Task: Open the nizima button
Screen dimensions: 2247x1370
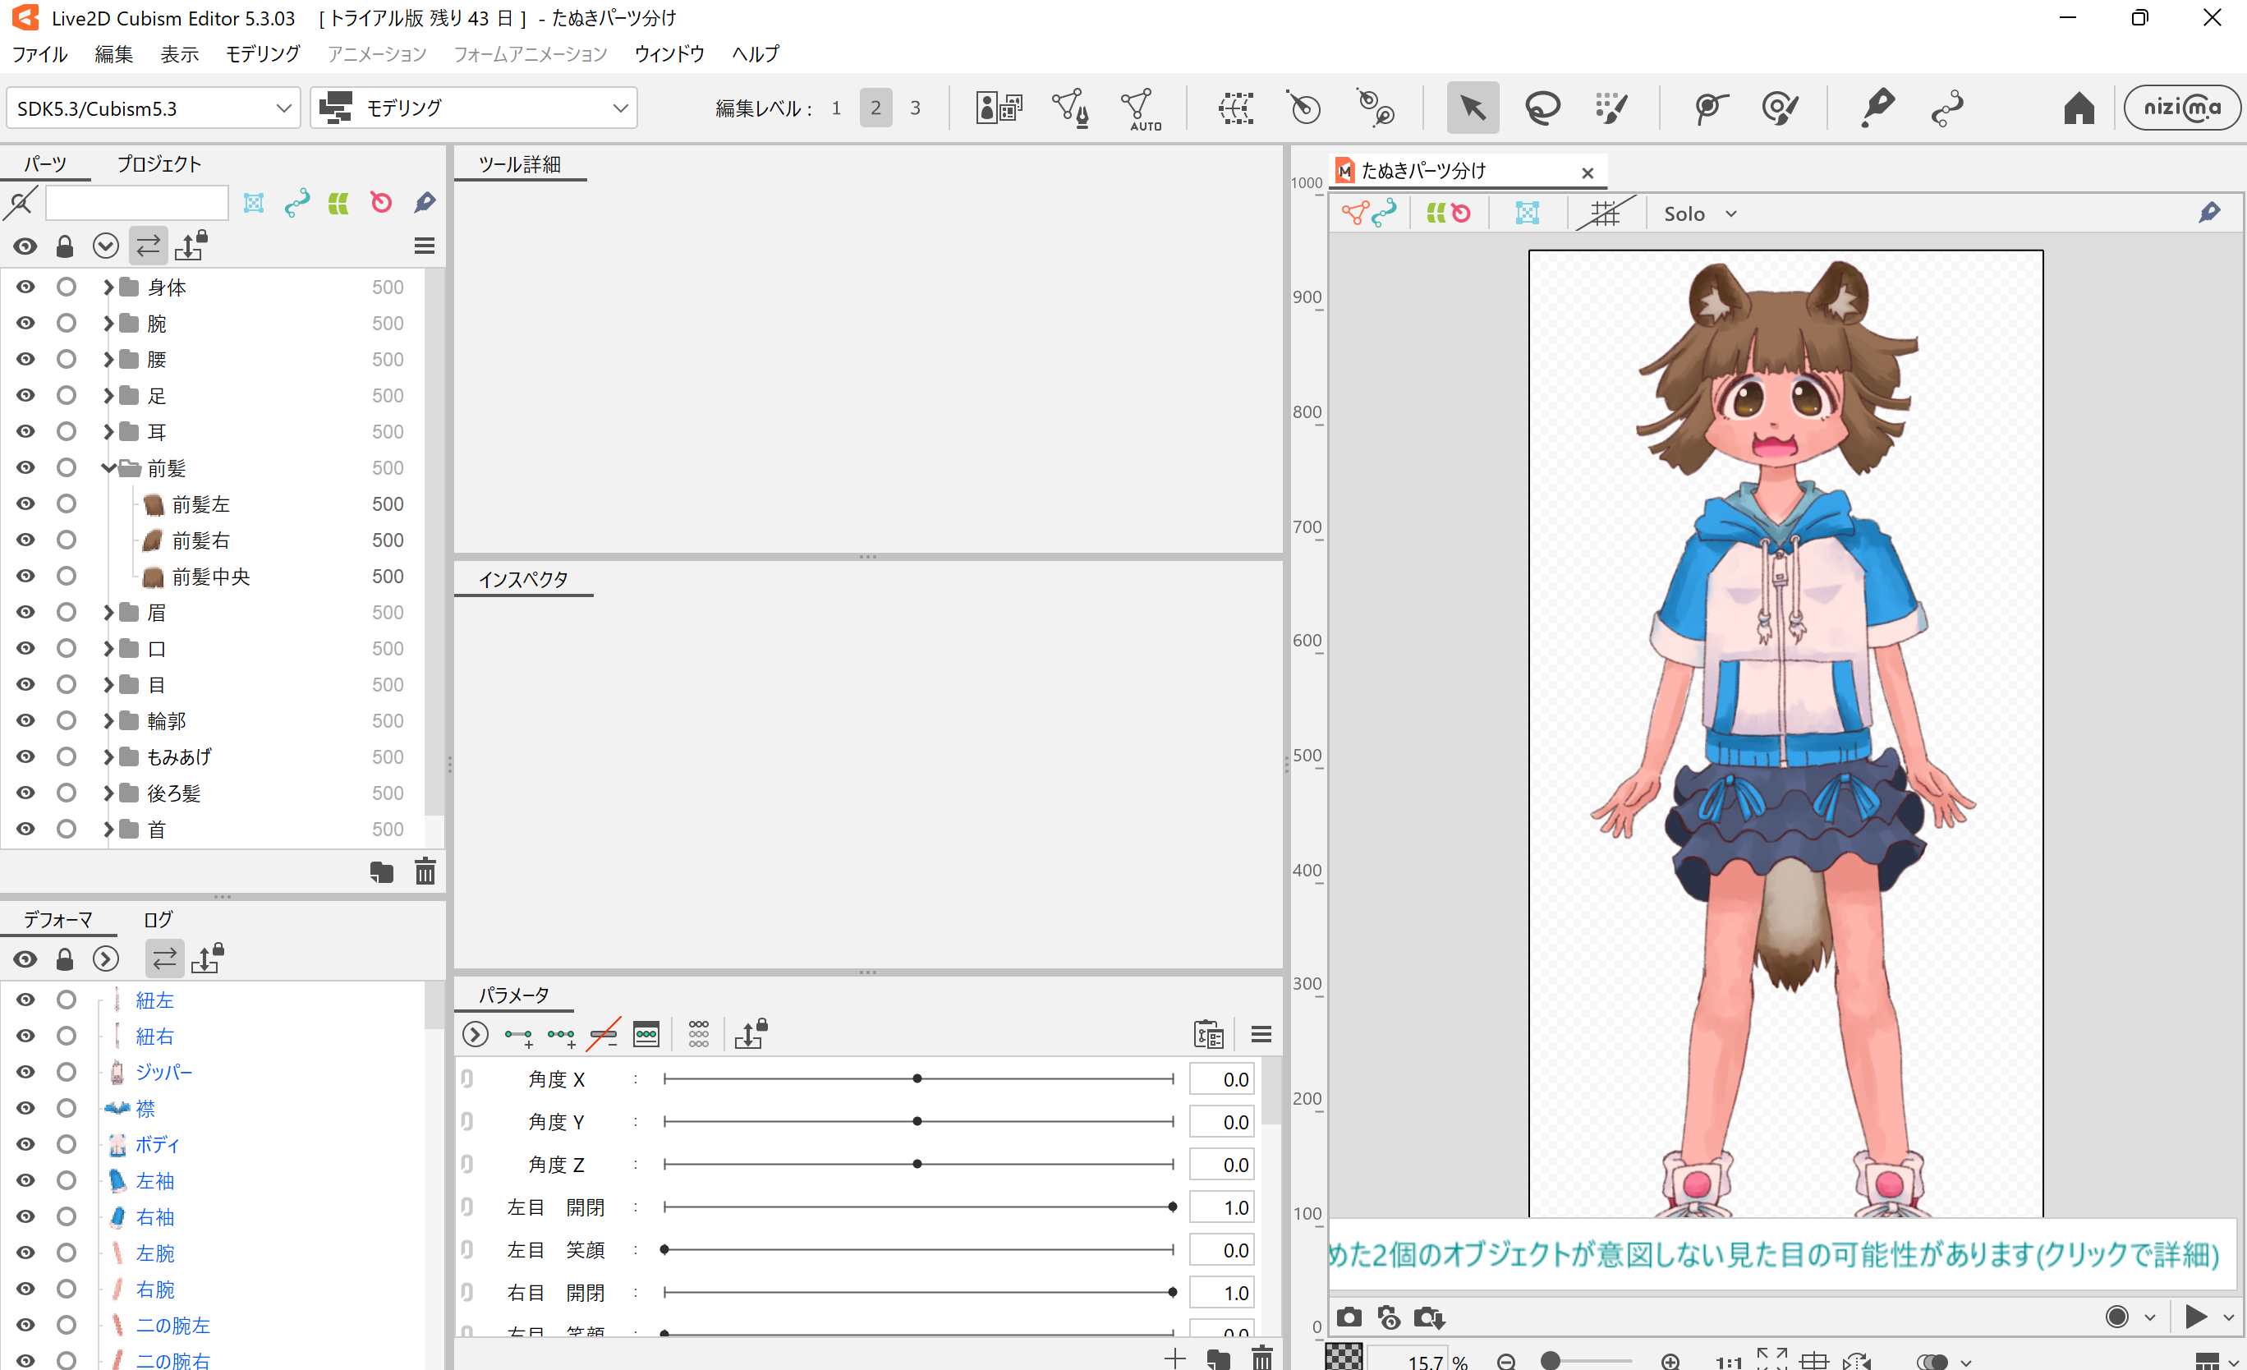Action: (2180, 108)
